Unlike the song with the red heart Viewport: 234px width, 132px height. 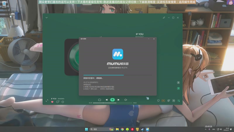[x=52, y=102]
